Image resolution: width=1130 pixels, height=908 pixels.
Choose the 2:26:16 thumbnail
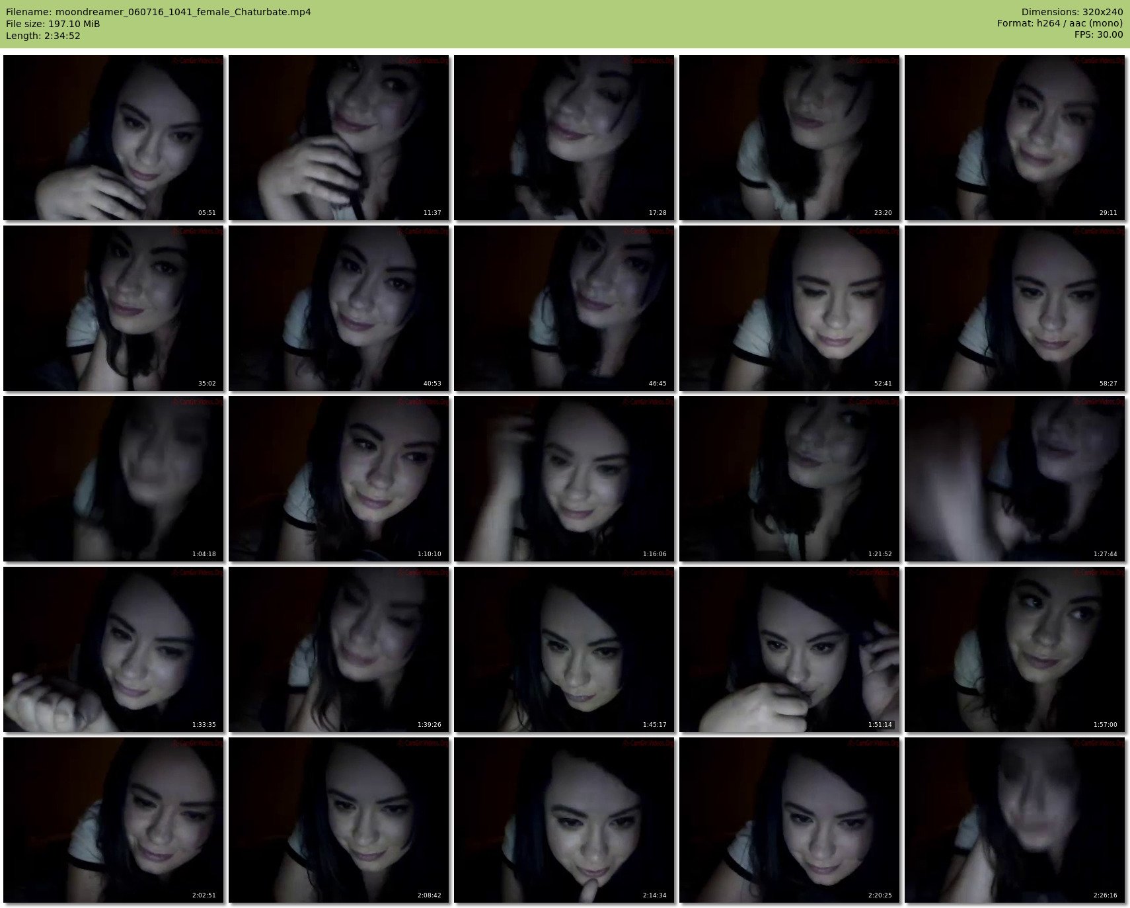click(x=1015, y=820)
